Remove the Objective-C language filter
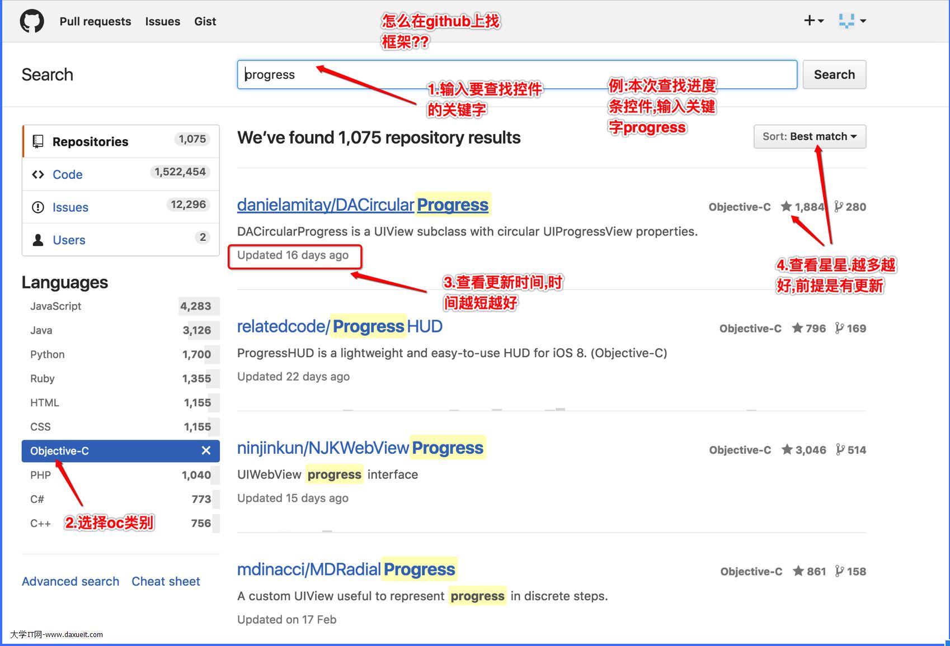Screen dimensions: 950x646 (206, 451)
